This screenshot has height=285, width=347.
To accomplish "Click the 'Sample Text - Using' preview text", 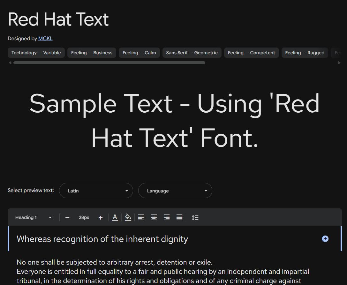I will [x=174, y=121].
